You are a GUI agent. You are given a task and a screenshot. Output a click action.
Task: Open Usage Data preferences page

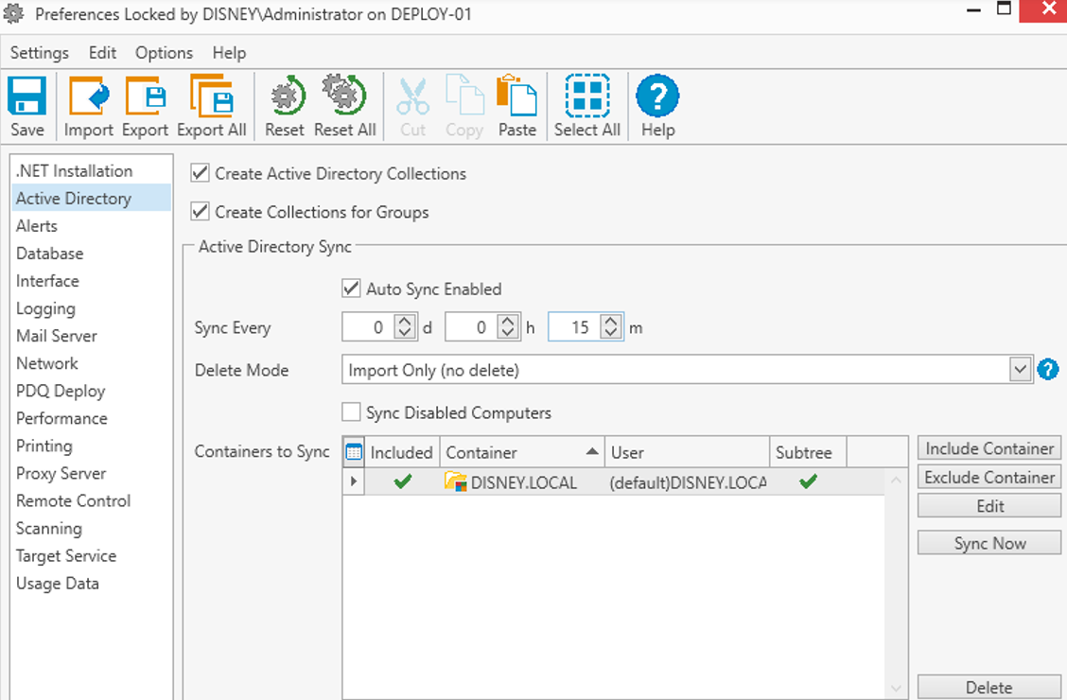(91, 583)
